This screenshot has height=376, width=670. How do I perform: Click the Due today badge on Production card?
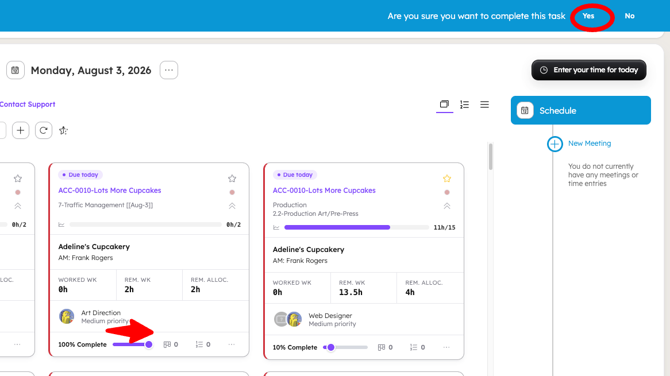pyautogui.click(x=295, y=175)
